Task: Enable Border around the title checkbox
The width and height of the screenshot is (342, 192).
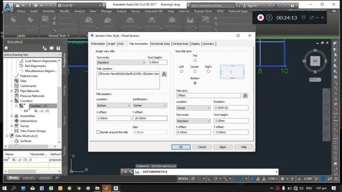Action: point(98,132)
